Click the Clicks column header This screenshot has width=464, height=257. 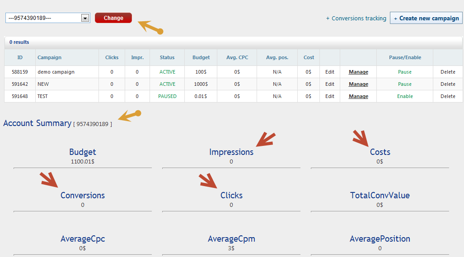[x=112, y=57]
